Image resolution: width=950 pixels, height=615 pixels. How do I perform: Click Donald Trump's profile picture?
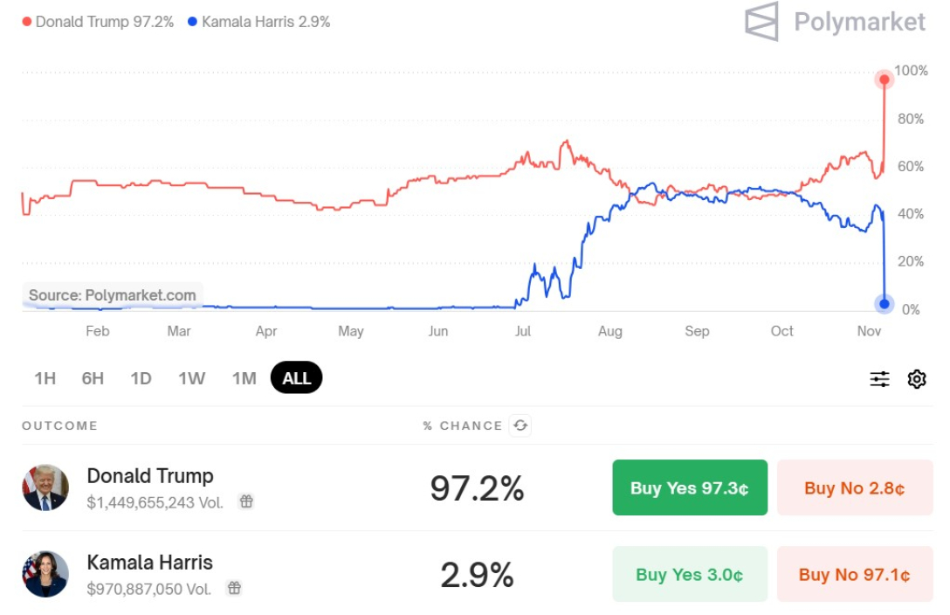45,487
